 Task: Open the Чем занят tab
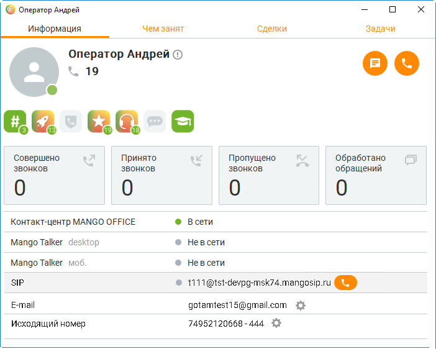163,29
